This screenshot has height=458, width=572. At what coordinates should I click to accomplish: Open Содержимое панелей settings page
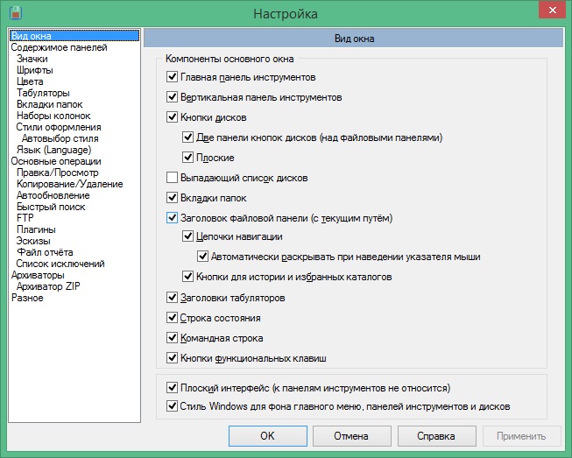coord(59,47)
